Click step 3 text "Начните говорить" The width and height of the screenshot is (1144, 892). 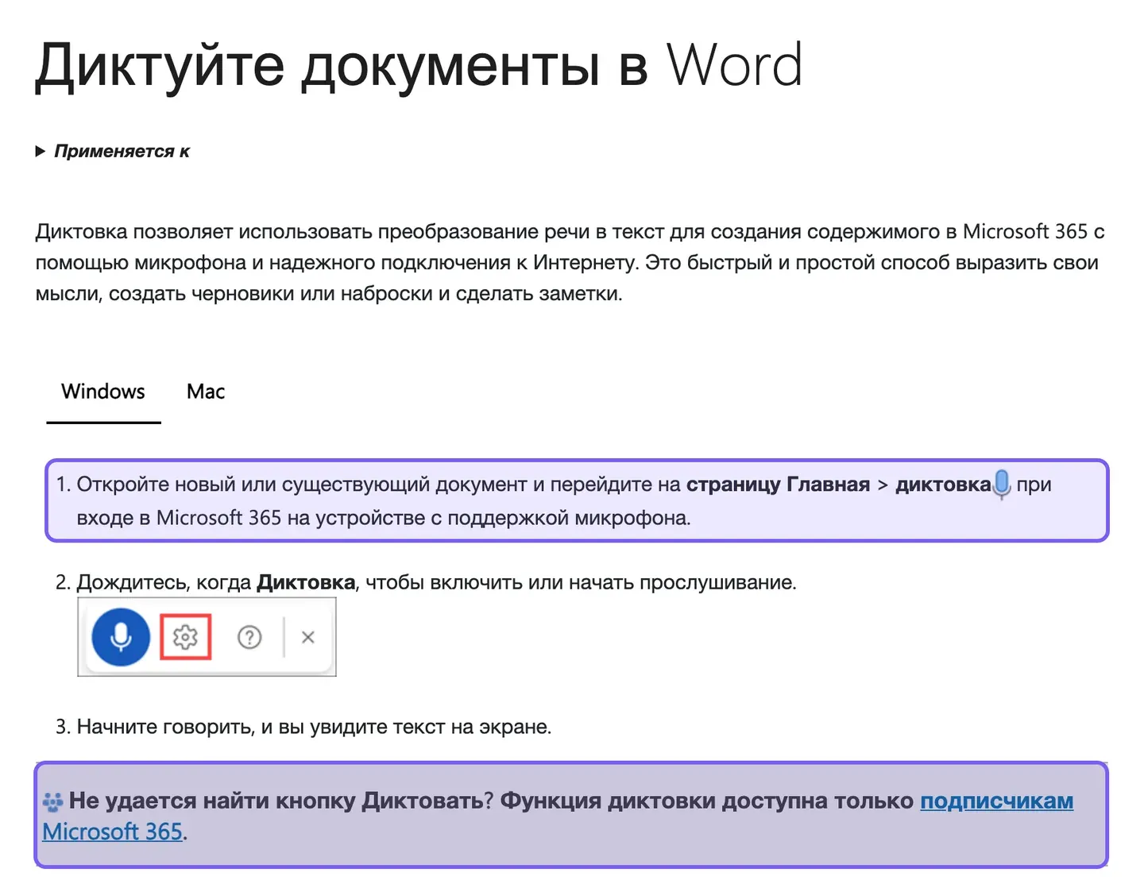(165, 727)
